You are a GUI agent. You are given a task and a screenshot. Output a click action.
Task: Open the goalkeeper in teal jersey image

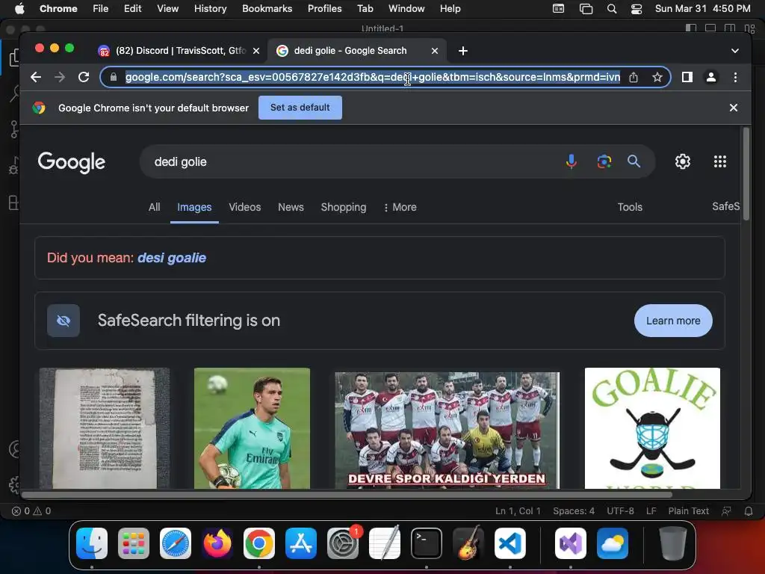tap(252, 428)
